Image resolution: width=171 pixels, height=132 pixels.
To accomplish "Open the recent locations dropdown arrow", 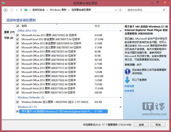I will (x=17, y=10).
